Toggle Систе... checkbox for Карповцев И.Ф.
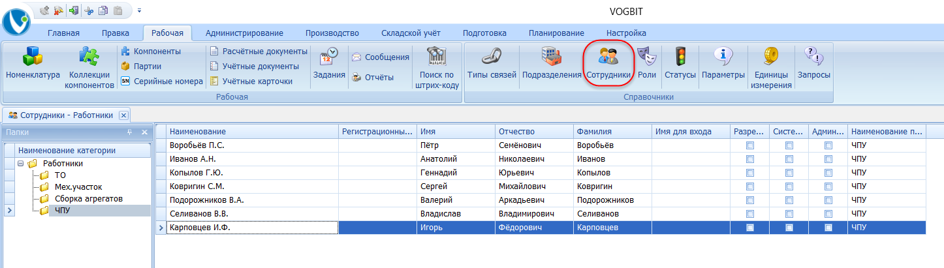This screenshot has height=268, width=944. 789,228
